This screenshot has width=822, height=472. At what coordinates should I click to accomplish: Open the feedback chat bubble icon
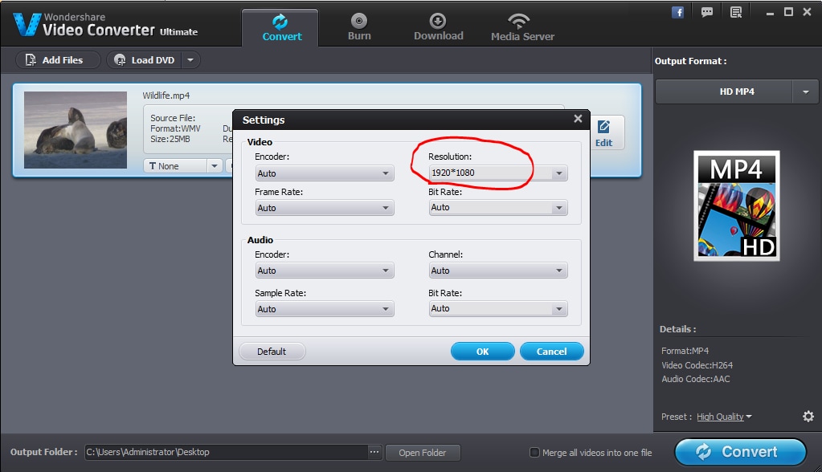click(x=706, y=12)
